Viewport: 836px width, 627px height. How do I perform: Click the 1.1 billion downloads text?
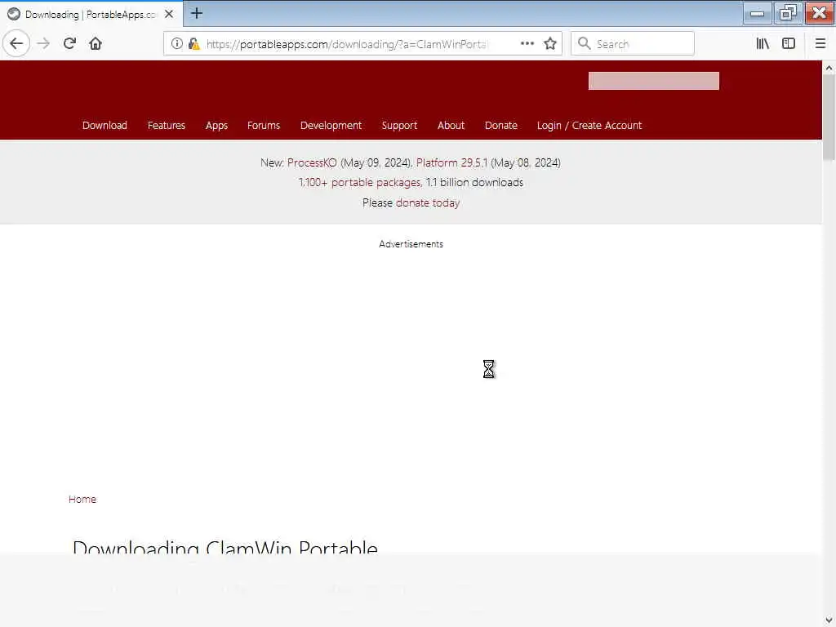click(474, 182)
